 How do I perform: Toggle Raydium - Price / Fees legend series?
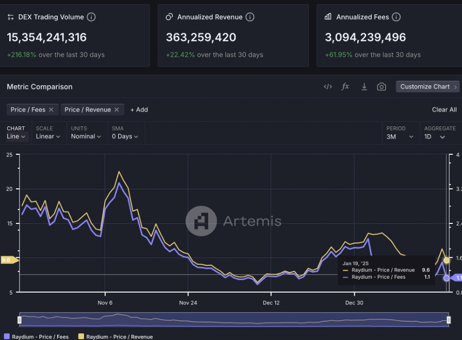[x=36, y=336]
